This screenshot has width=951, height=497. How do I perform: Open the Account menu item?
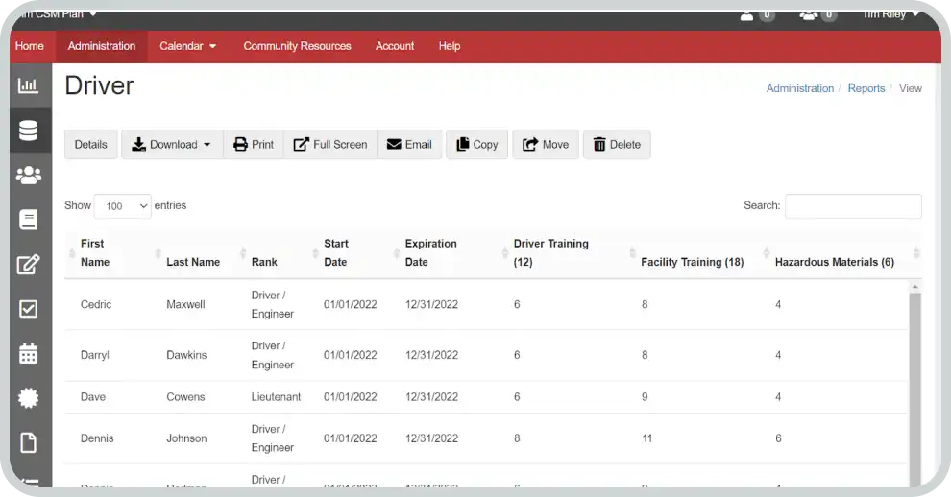[x=395, y=46]
